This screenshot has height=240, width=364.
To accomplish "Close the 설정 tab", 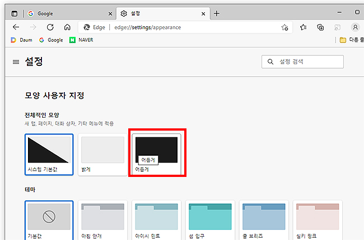I will 203,14.
